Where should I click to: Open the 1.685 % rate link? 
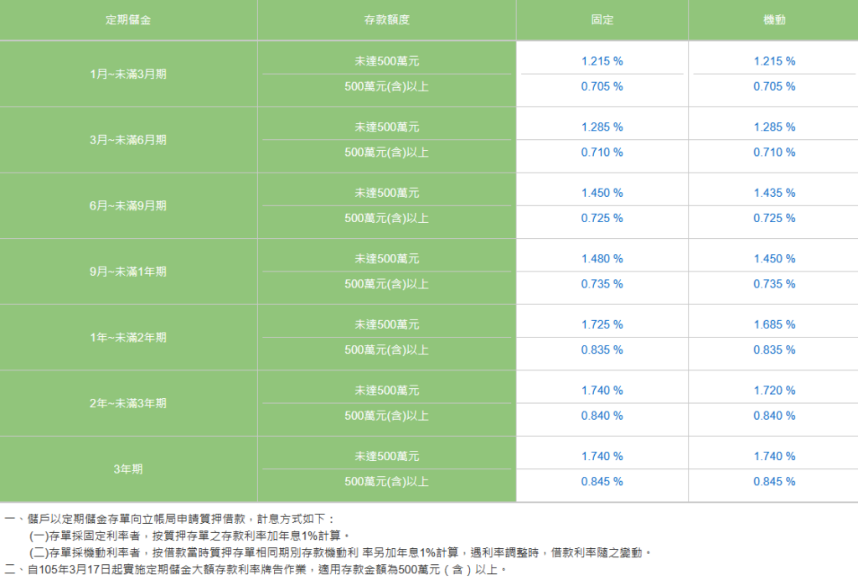point(773,324)
